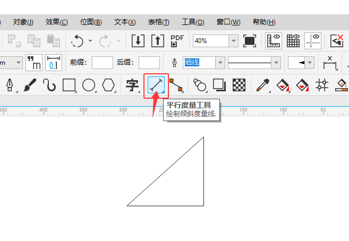Open the 文本(X) menu
Viewport: 349px width, 241px height.
tap(125, 22)
